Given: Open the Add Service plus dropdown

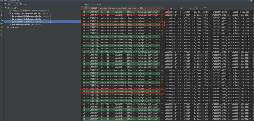Looking at the screenshot, I should (x=26, y=5).
